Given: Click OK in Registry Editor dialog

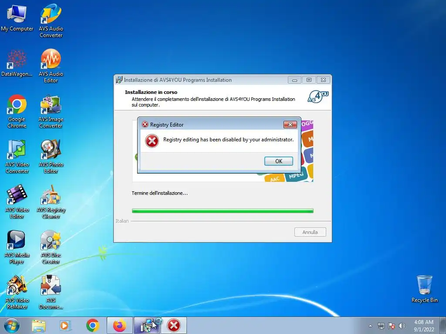Looking at the screenshot, I should click(278, 161).
